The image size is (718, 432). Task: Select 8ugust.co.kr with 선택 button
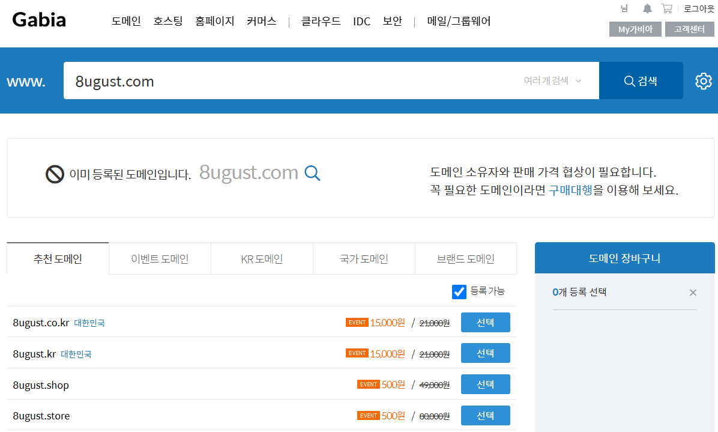(x=486, y=323)
